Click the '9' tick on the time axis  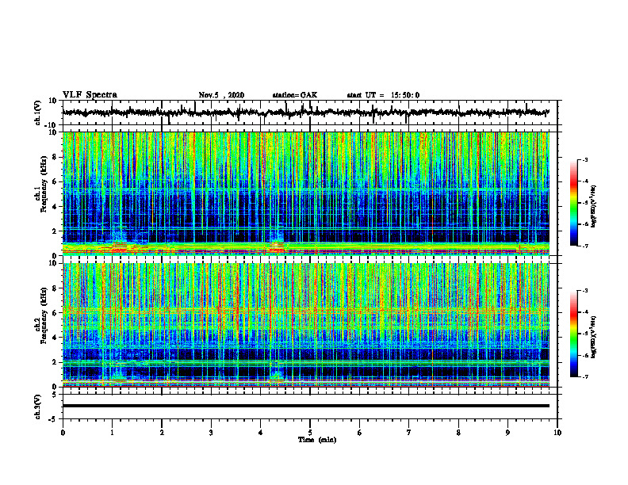(x=507, y=433)
